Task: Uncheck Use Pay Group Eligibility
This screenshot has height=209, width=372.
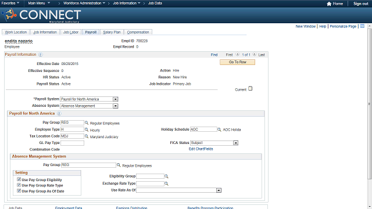Action: pyautogui.click(x=19, y=179)
